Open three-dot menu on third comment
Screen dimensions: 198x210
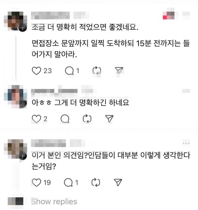(186, 143)
